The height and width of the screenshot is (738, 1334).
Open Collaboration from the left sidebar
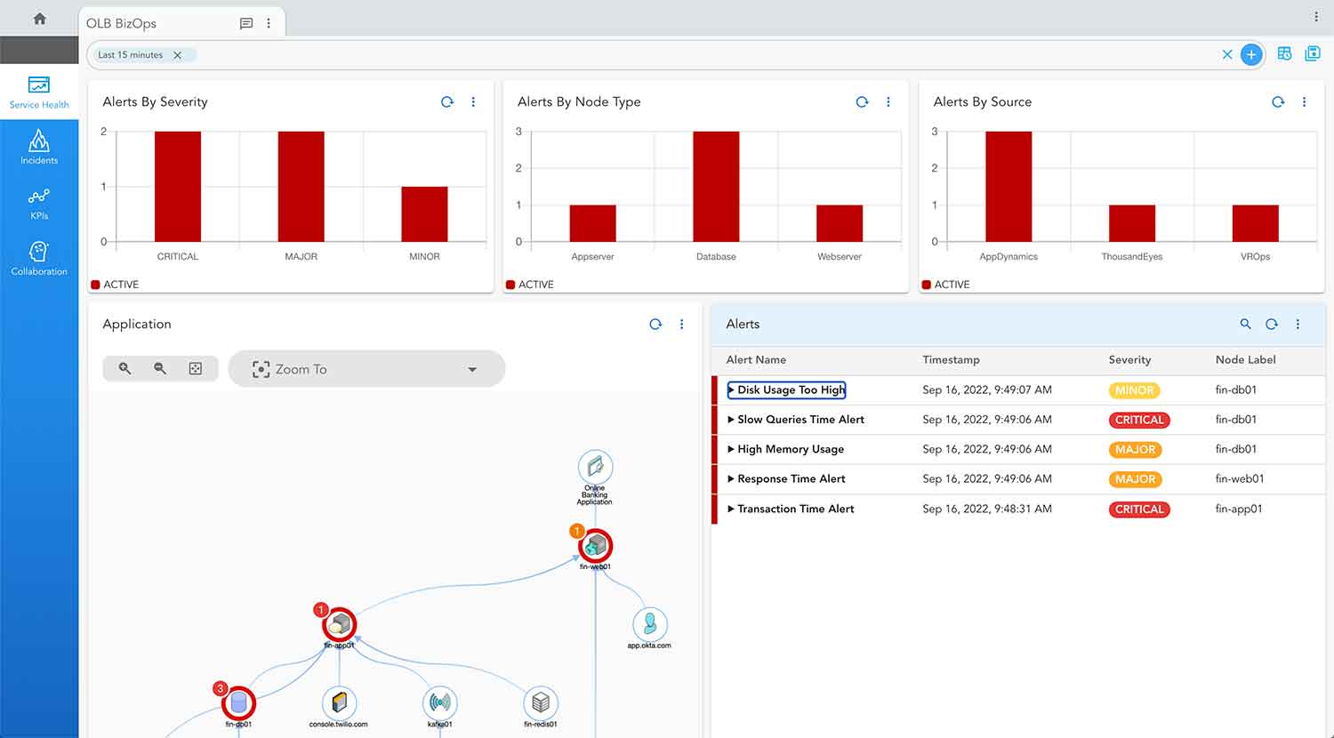tap(39, 258)
